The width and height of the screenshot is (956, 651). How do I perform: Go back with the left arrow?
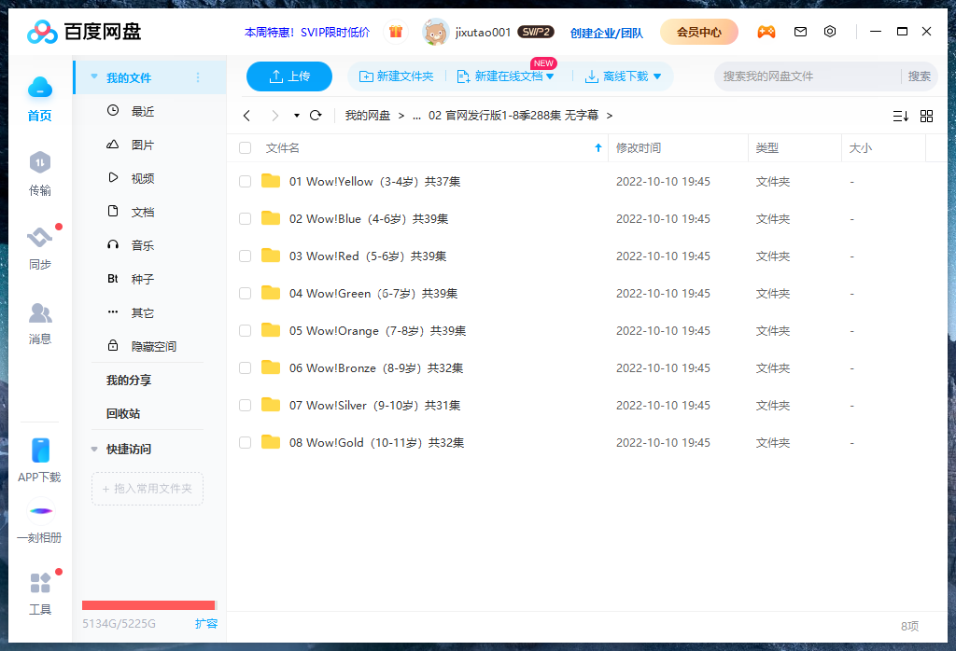[x=246, y=116]
